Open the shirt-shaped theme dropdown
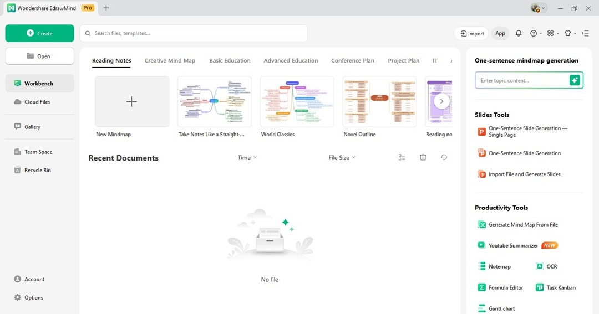This screenshot has height=314, width=599. click(x=570, y=34)
